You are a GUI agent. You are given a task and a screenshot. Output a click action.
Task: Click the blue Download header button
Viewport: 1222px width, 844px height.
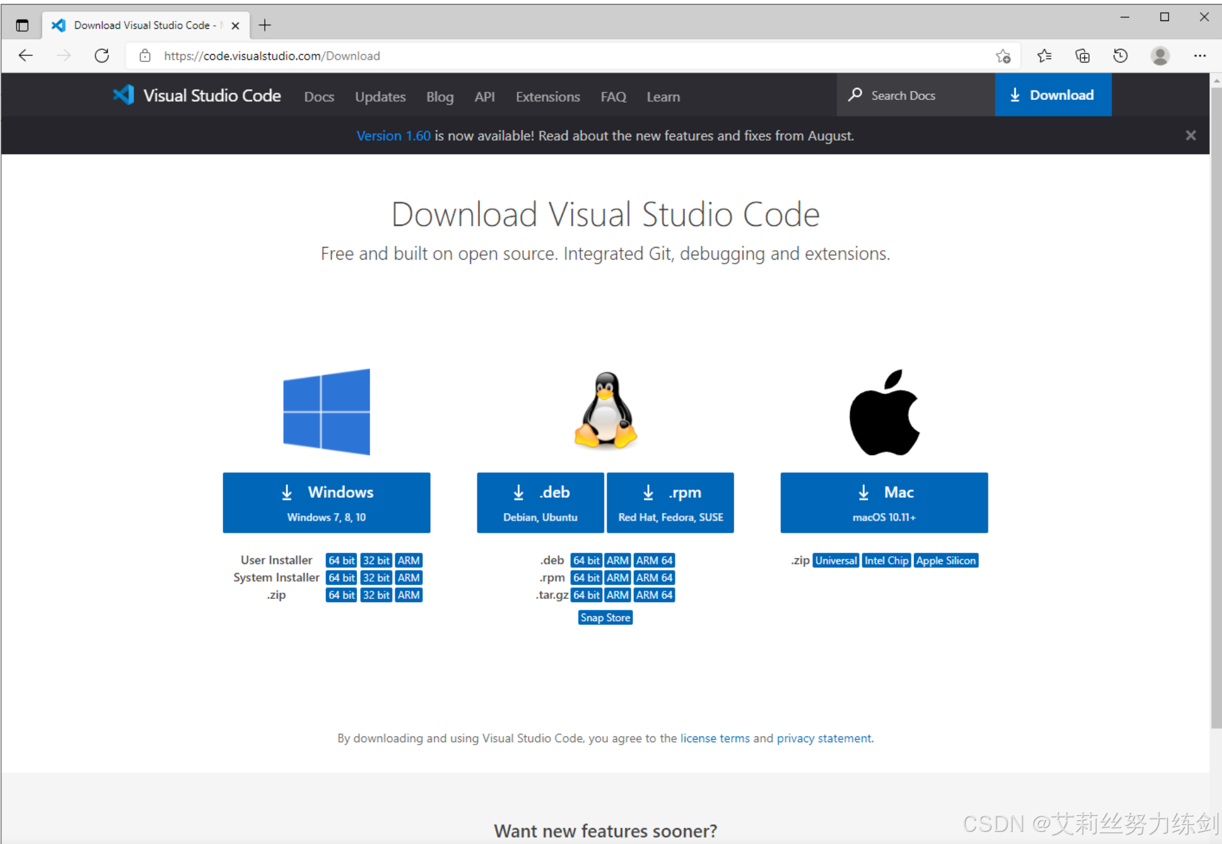coord(1053,95)
